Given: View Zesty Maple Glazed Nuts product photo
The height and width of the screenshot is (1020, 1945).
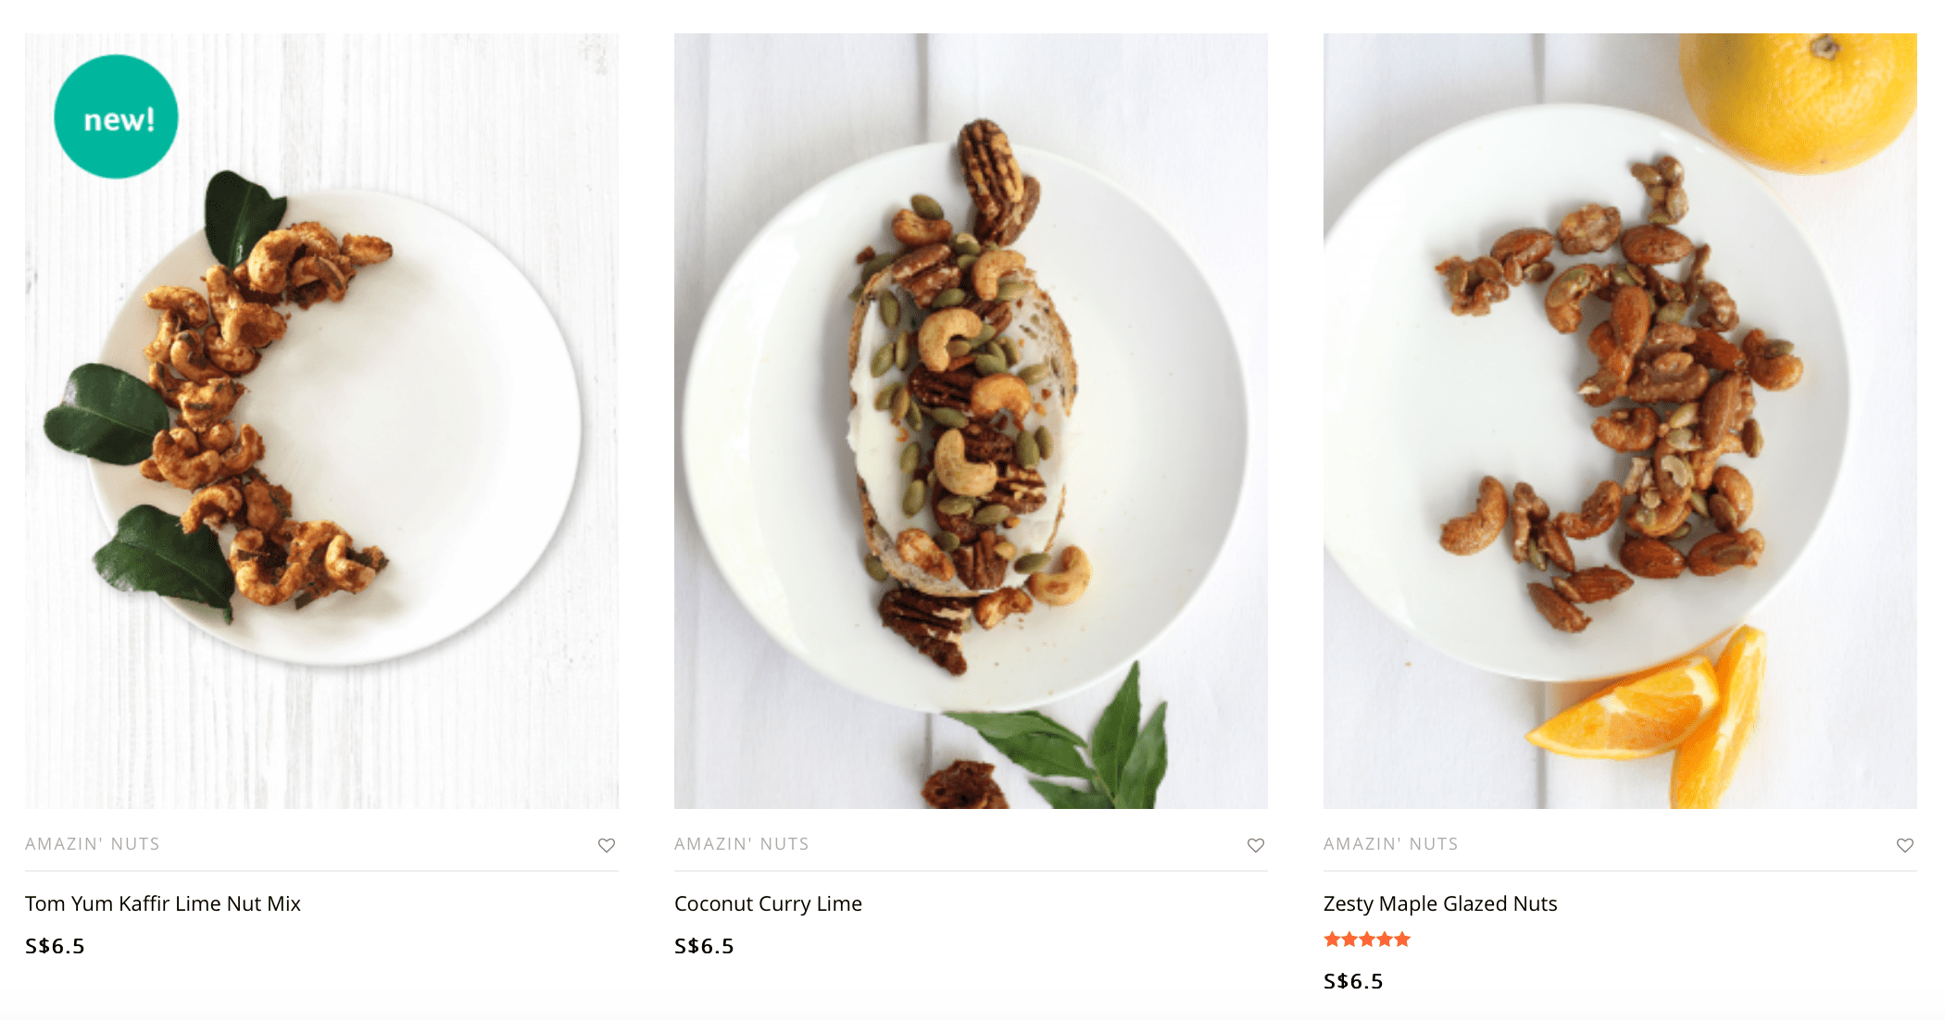Looking at the screenshot, I should point(1620,421).
